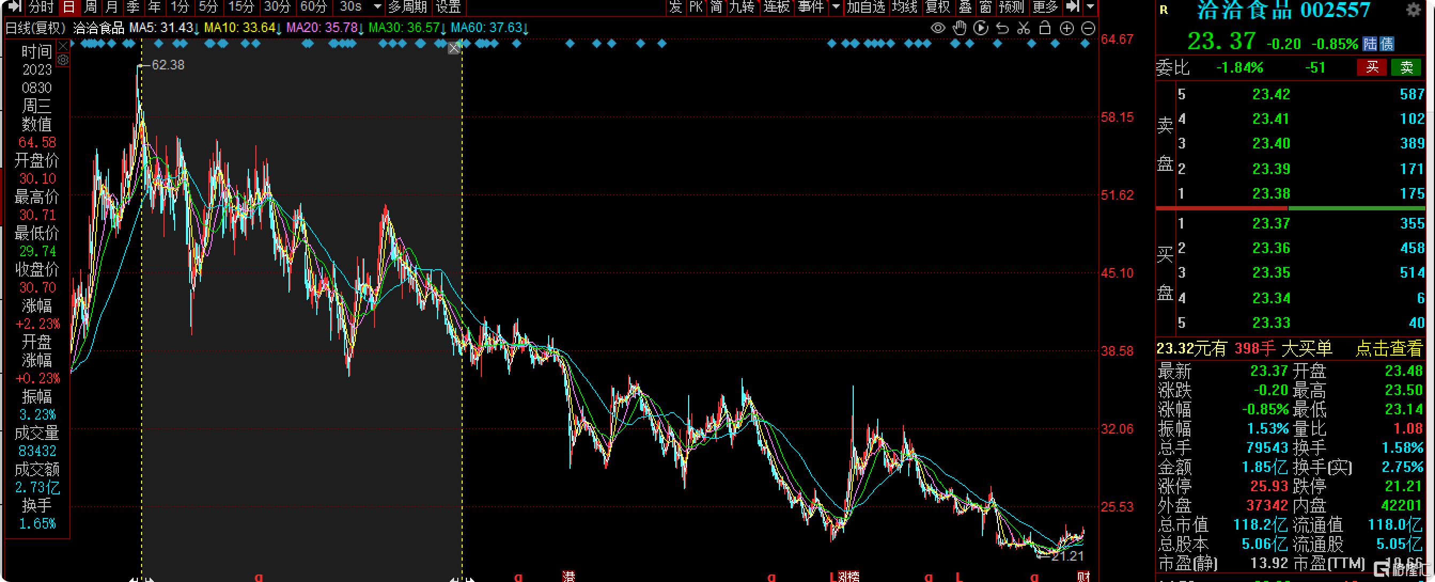Click the MA10: 33.64 indicator label
Screen dimensions: 1435x582
[x=240, y=27]
